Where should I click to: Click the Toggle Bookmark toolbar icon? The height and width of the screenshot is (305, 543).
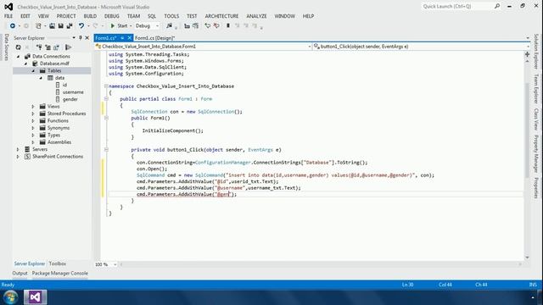pyautogui.click(x=228, y=26)
